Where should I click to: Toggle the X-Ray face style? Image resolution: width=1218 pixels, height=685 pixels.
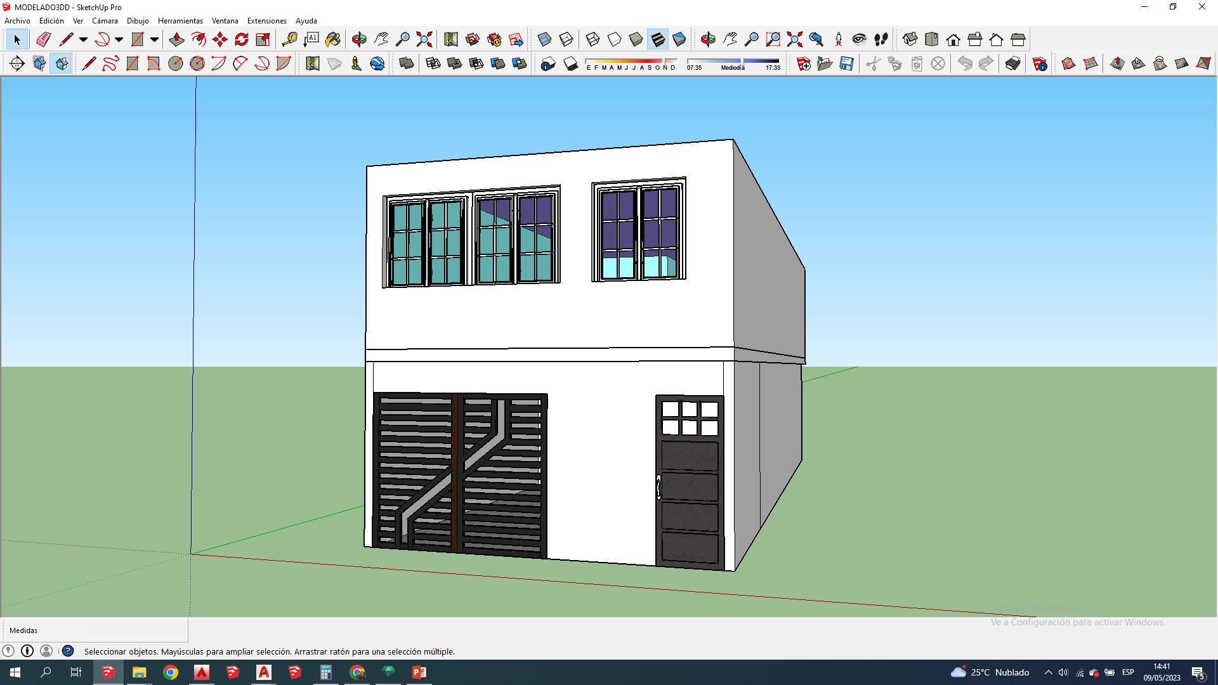pos(544,40)
